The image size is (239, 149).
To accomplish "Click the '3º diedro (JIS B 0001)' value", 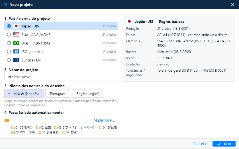I will [173, 29].
